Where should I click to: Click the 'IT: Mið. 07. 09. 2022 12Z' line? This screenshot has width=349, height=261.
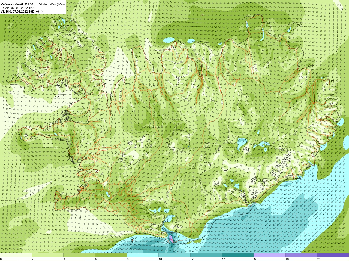tap(17, 8)
